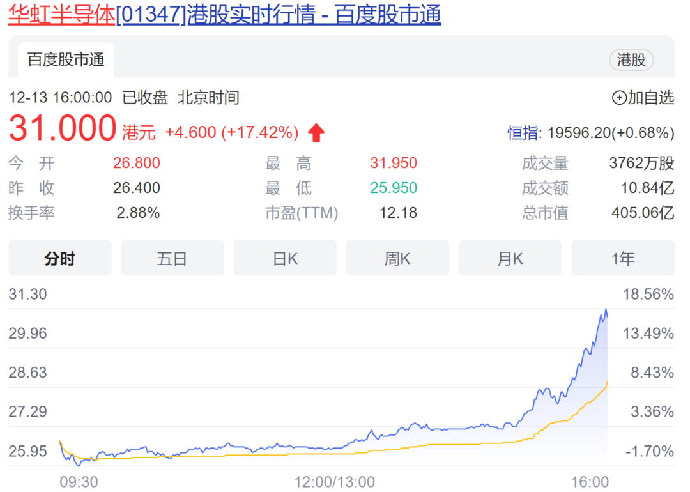Click the 29.96 price axis label
The width and height of the screenshot is (690, 492).
pos(27,333)
